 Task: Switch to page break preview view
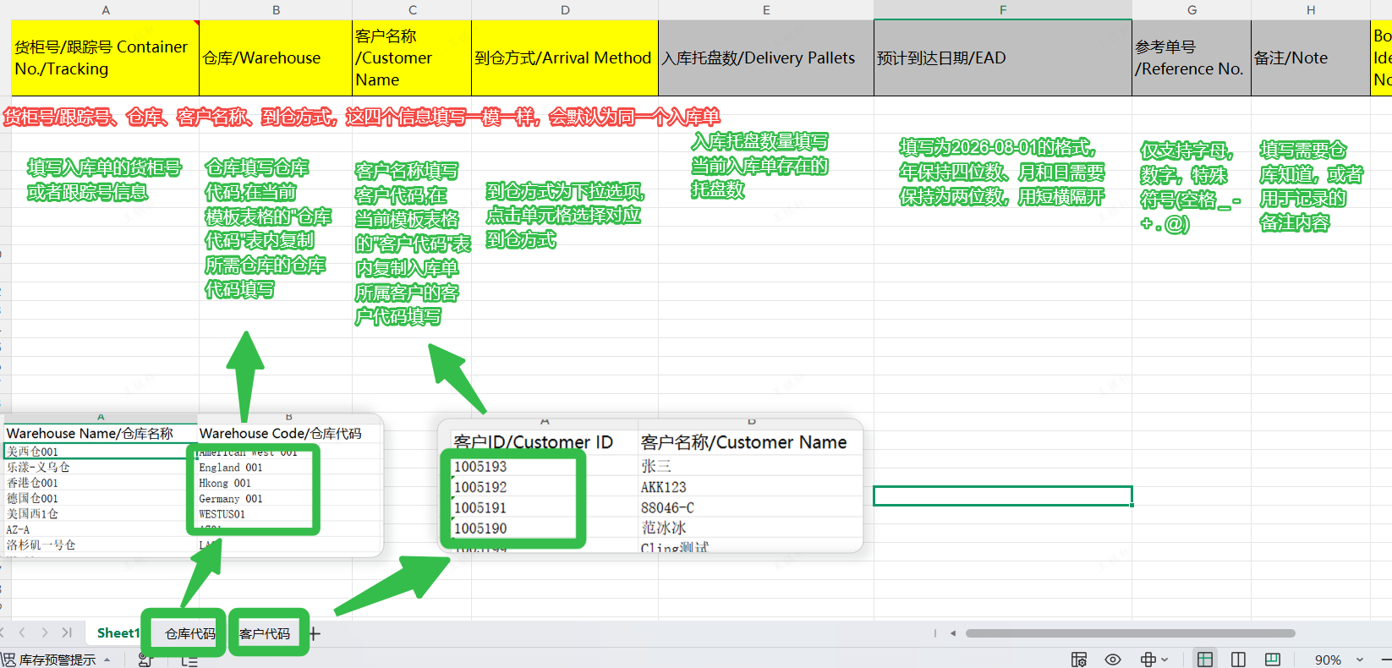1238,660
